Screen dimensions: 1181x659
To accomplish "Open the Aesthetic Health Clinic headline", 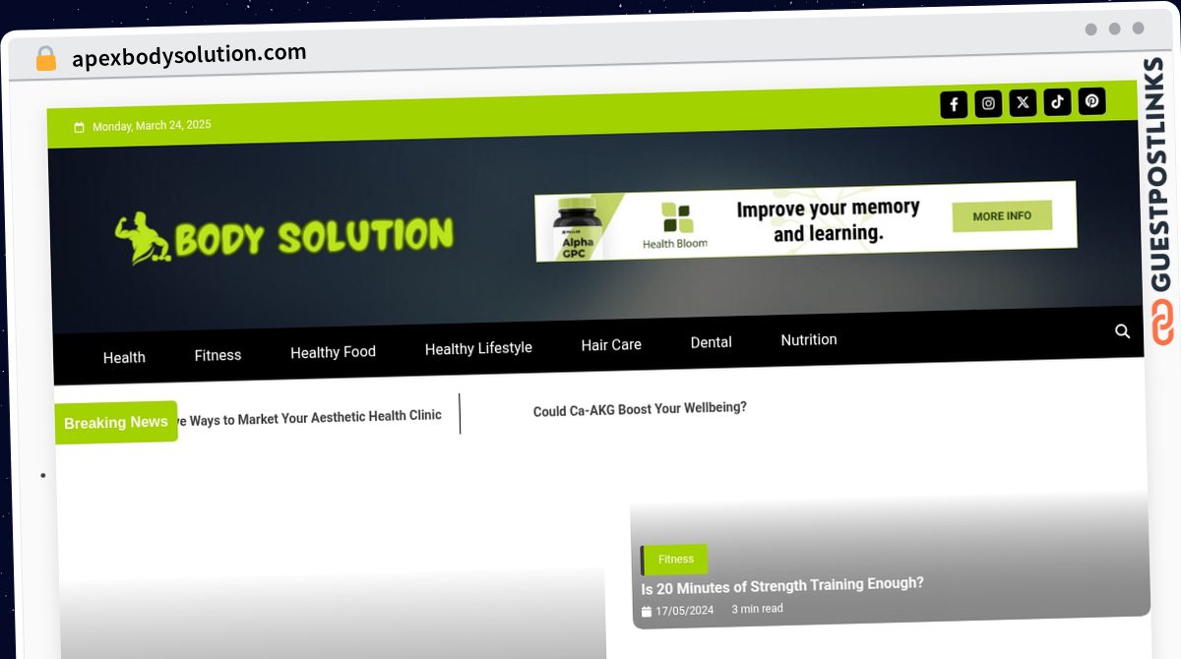I will click(309, 418).
